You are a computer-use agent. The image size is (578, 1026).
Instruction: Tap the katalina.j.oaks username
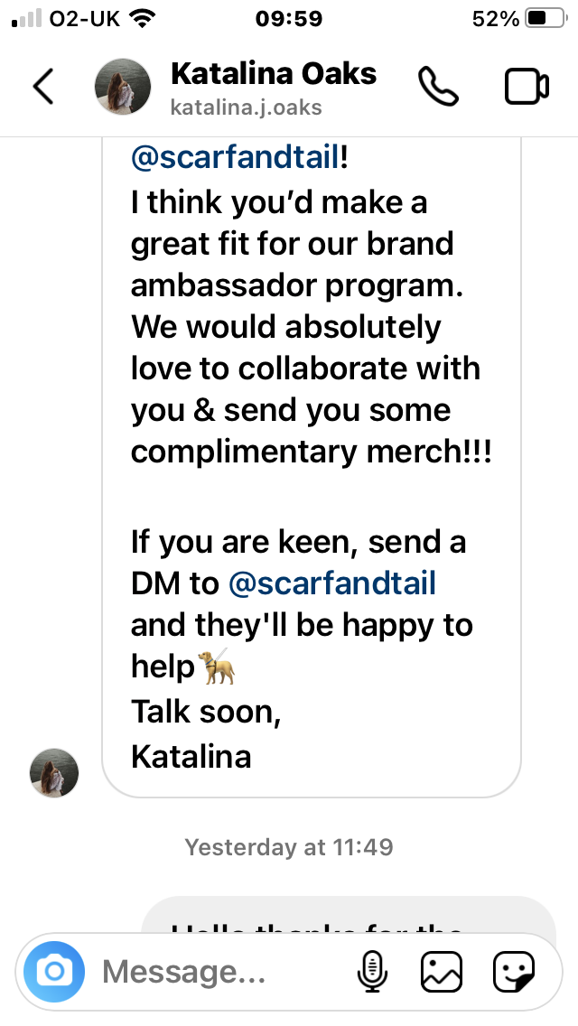[247, 107]
